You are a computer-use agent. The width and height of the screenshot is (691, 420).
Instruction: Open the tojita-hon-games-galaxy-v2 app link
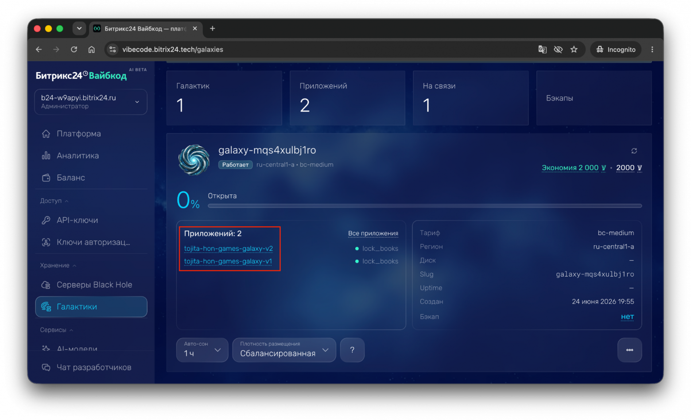229,249
